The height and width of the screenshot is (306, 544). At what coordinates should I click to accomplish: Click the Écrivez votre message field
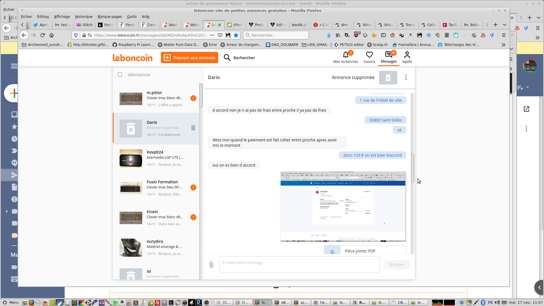(x=299, y=265)
